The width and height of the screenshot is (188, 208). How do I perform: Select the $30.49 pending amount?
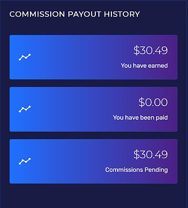(x=151, y=154)
